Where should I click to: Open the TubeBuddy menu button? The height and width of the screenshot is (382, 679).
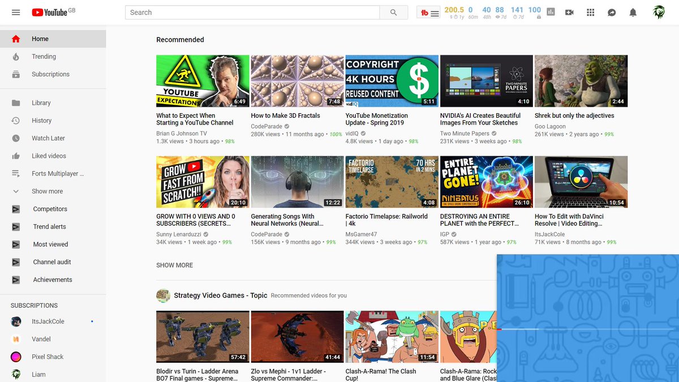pos(429,13)
